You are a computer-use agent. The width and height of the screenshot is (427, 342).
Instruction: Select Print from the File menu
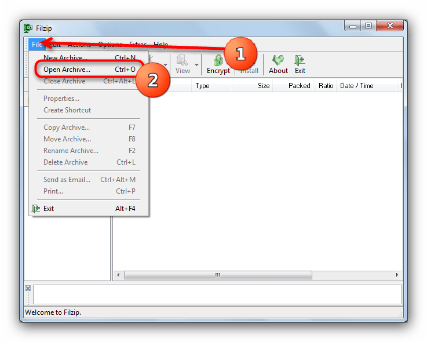click(x=89, y=191)
